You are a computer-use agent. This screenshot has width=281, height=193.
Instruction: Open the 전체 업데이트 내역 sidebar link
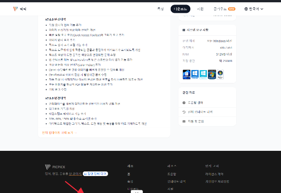click(200, 112)
